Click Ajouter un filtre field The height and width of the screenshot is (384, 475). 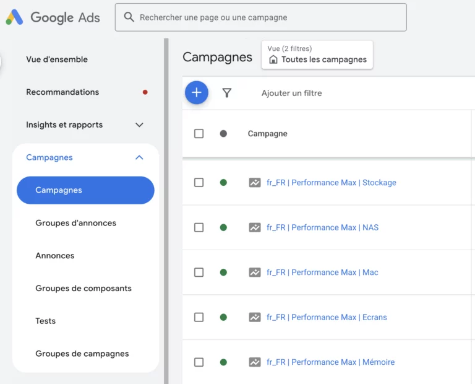point(291,94)
